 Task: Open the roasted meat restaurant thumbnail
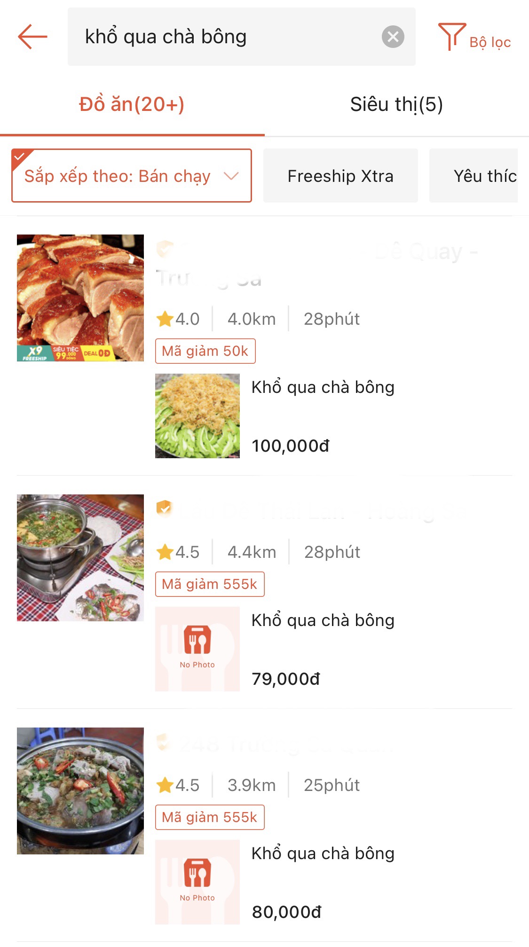80,298
